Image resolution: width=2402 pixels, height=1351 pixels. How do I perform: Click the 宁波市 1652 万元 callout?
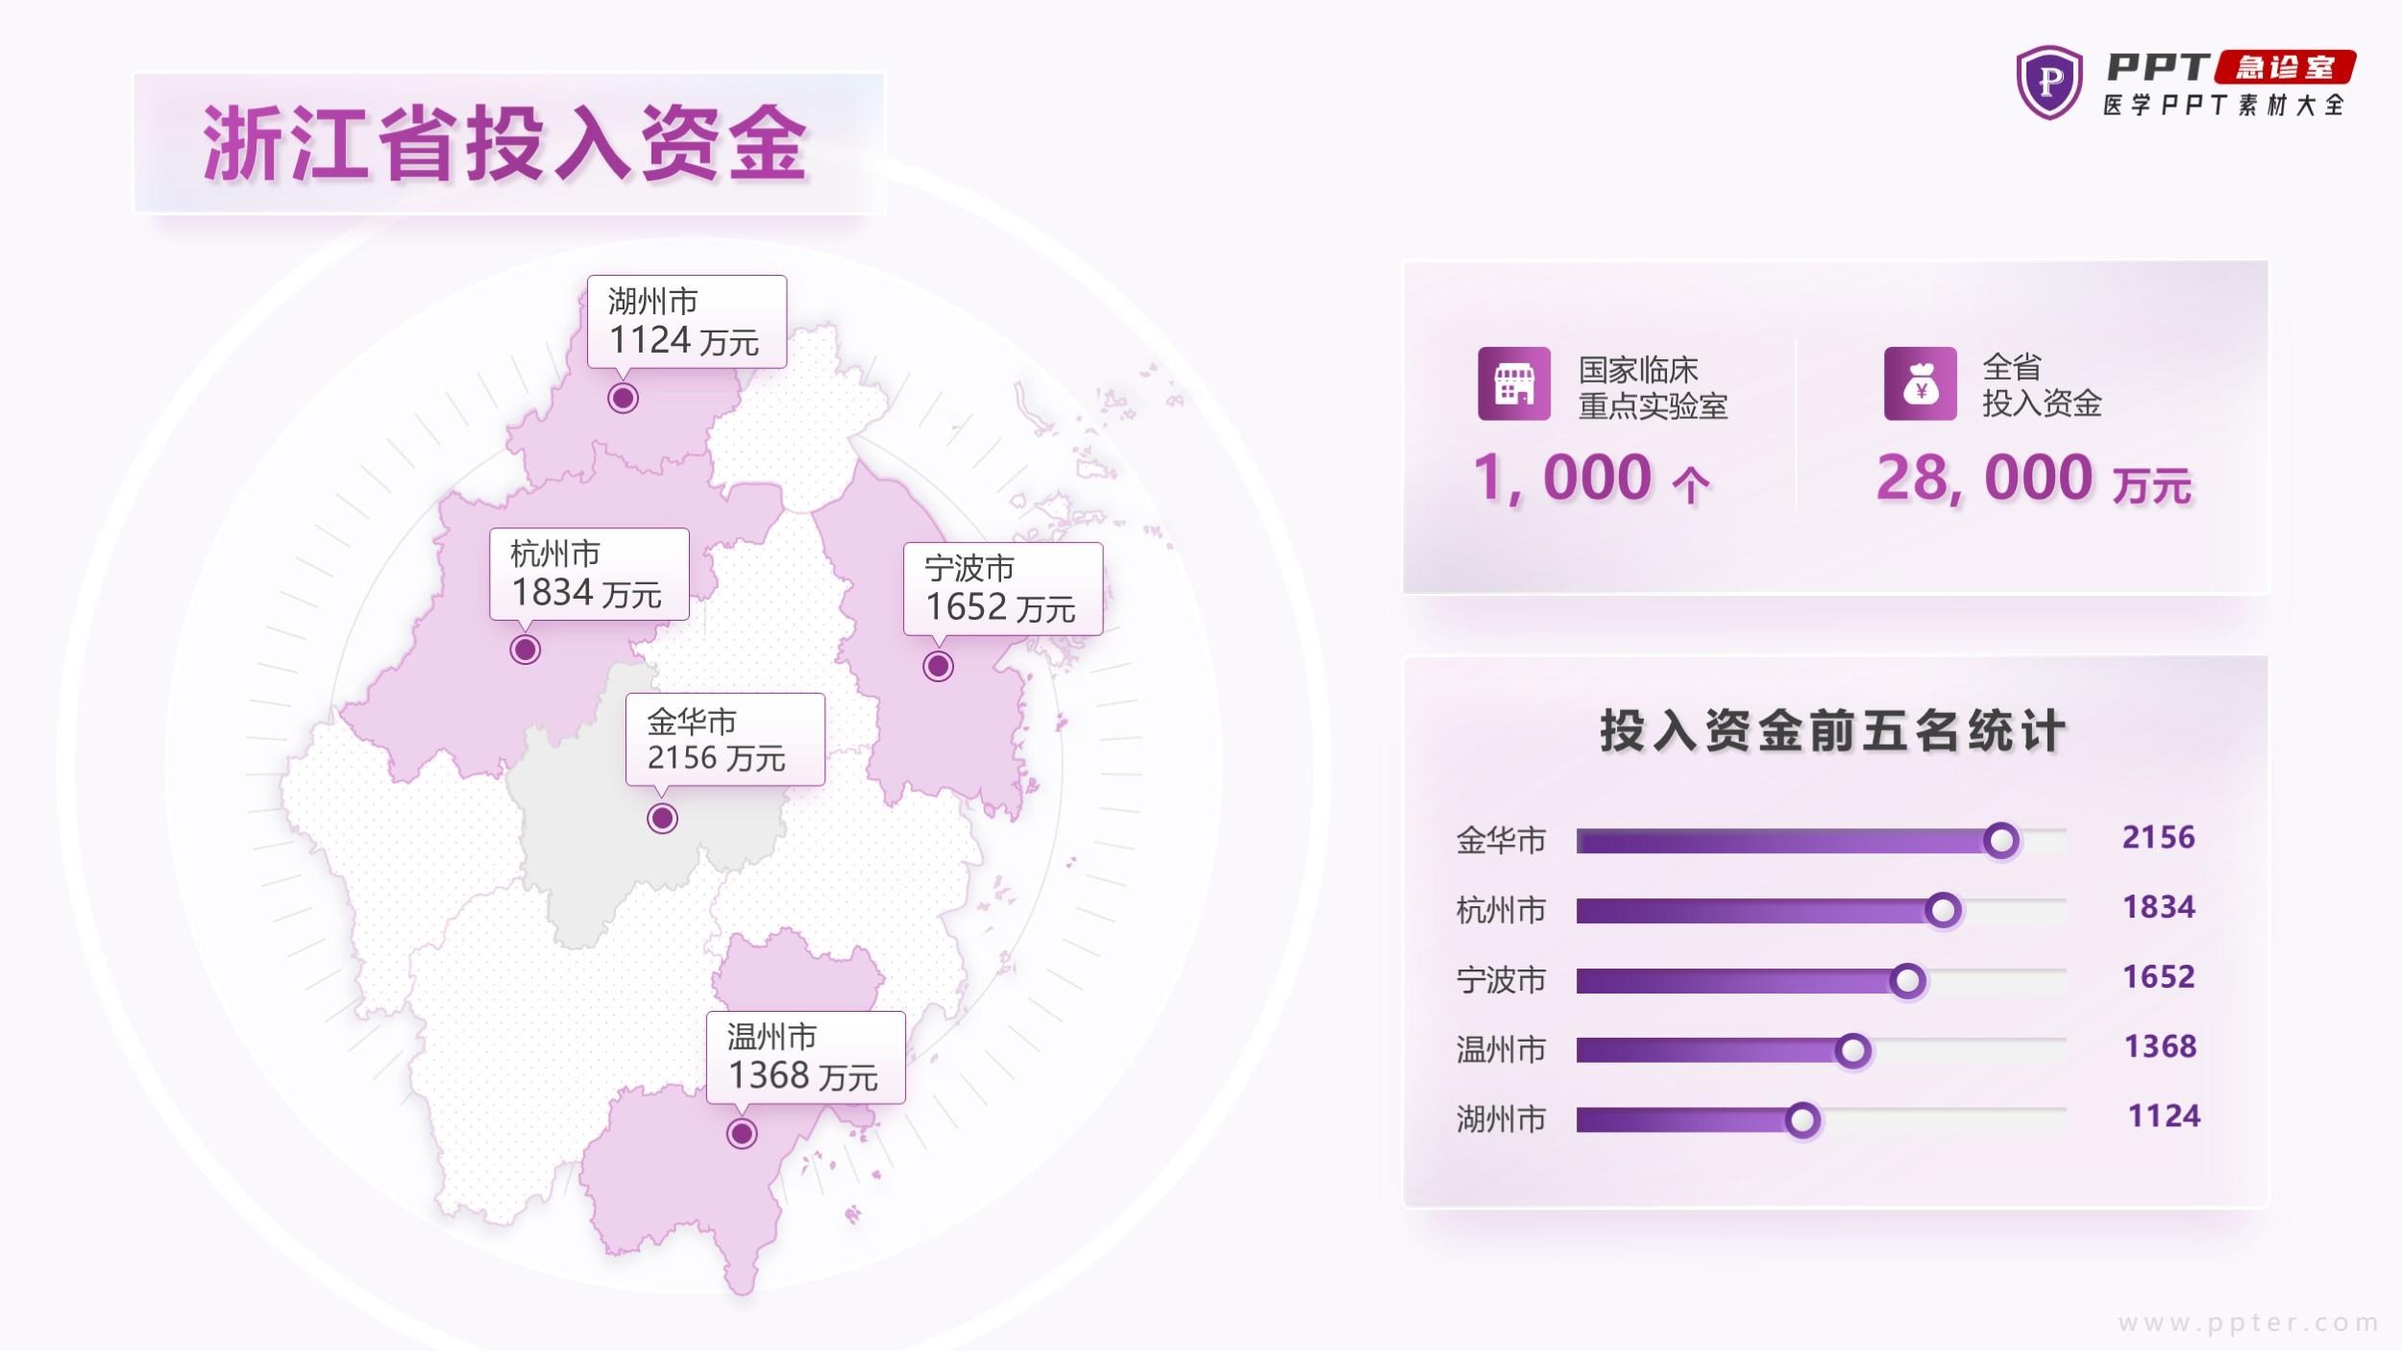coord(1002,588)
